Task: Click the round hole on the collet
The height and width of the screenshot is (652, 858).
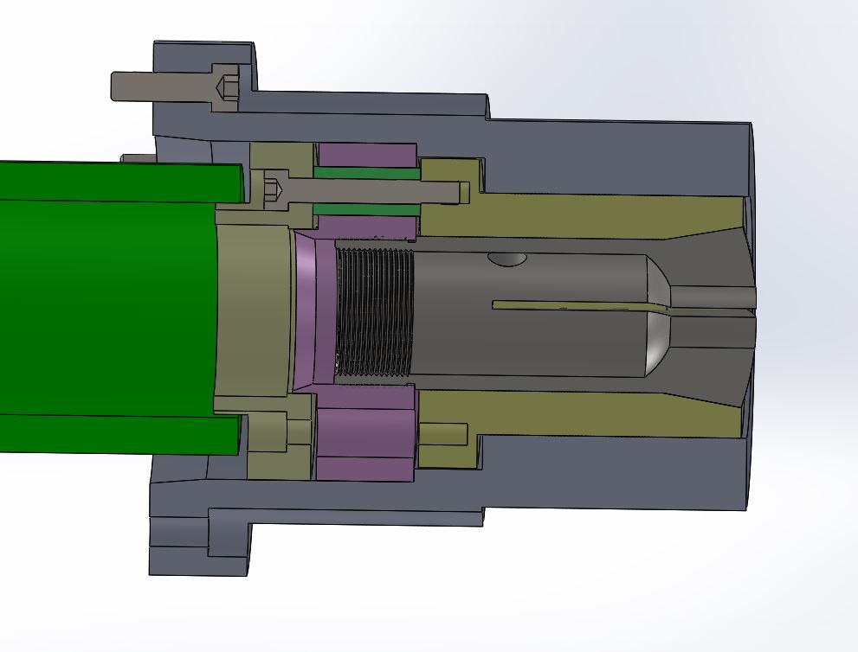Action: pos(507,259)
